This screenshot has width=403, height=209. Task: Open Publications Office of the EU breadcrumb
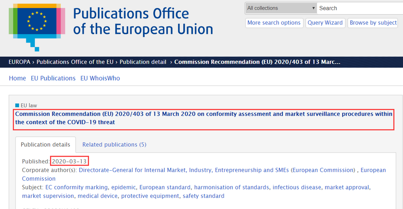pos(75,62)
